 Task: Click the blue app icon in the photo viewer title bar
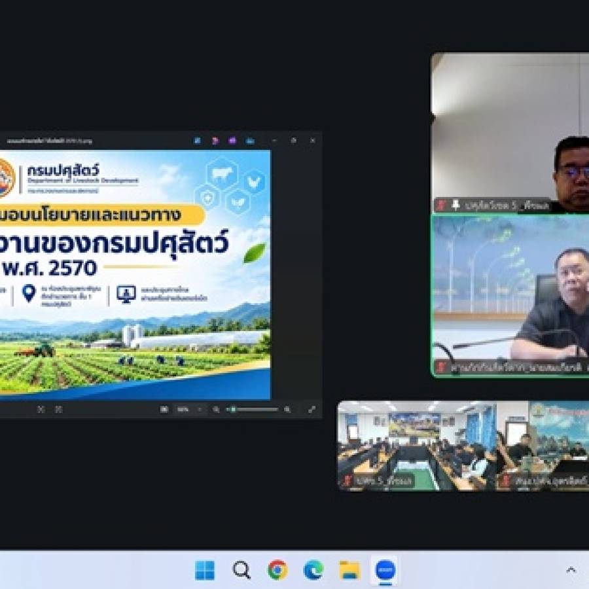coord(197,141)
